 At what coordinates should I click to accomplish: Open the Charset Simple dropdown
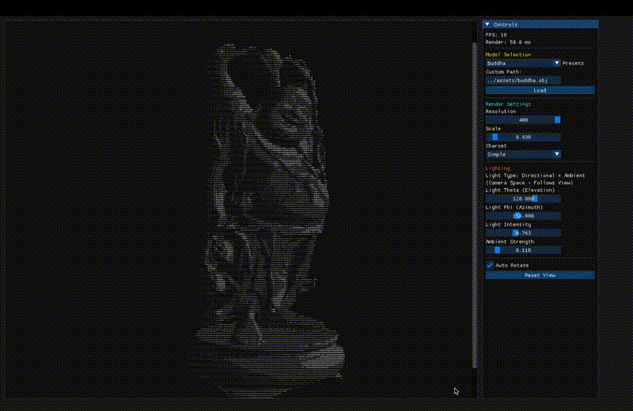tap(523, 154)
